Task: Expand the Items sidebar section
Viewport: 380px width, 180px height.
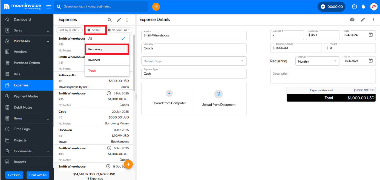Action: [x=27, y=118]
